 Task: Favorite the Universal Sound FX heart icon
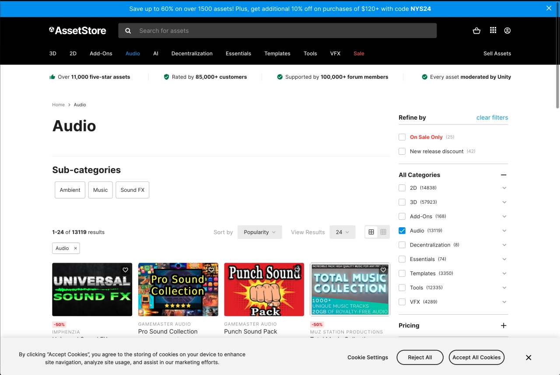(x=126, y=270)
